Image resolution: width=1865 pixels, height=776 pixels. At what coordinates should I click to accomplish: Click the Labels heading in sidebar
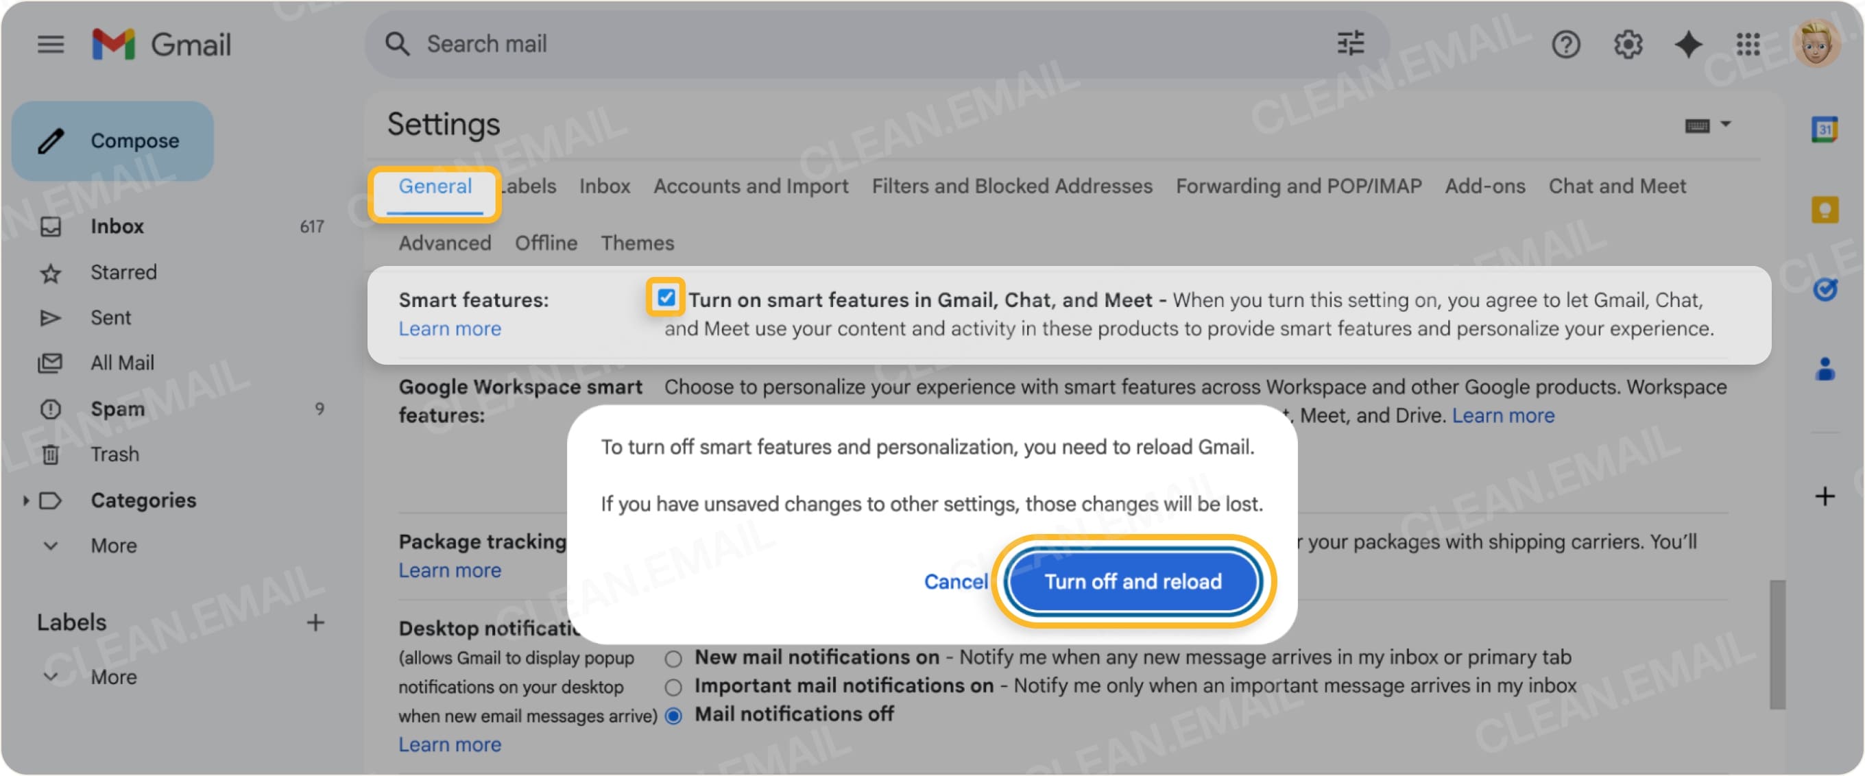pyautogui.click(x=71, y=622)
